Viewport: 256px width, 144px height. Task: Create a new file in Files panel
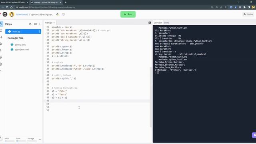tap(30, 24)
